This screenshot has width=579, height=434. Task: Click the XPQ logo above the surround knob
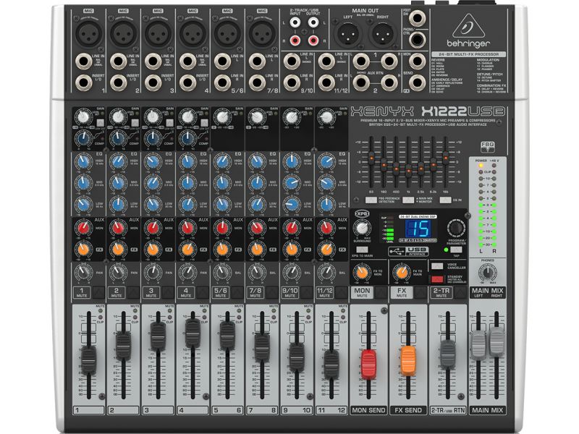pos(362,213)
